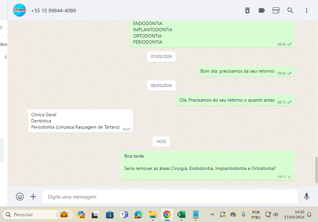Click 'Periodontia (Limpeza Raspagem de Tártaro)' line
Image resolution: width=318 pixels, height=222 pixels.
click(75, 127)
